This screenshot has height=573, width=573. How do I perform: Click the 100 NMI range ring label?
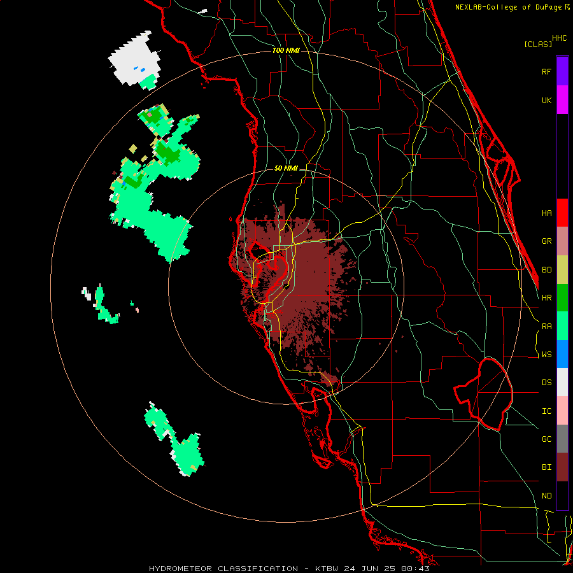(286, 50)
